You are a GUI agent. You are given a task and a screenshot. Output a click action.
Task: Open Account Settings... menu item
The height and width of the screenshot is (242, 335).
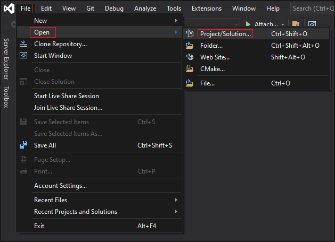tap(100, 186)
